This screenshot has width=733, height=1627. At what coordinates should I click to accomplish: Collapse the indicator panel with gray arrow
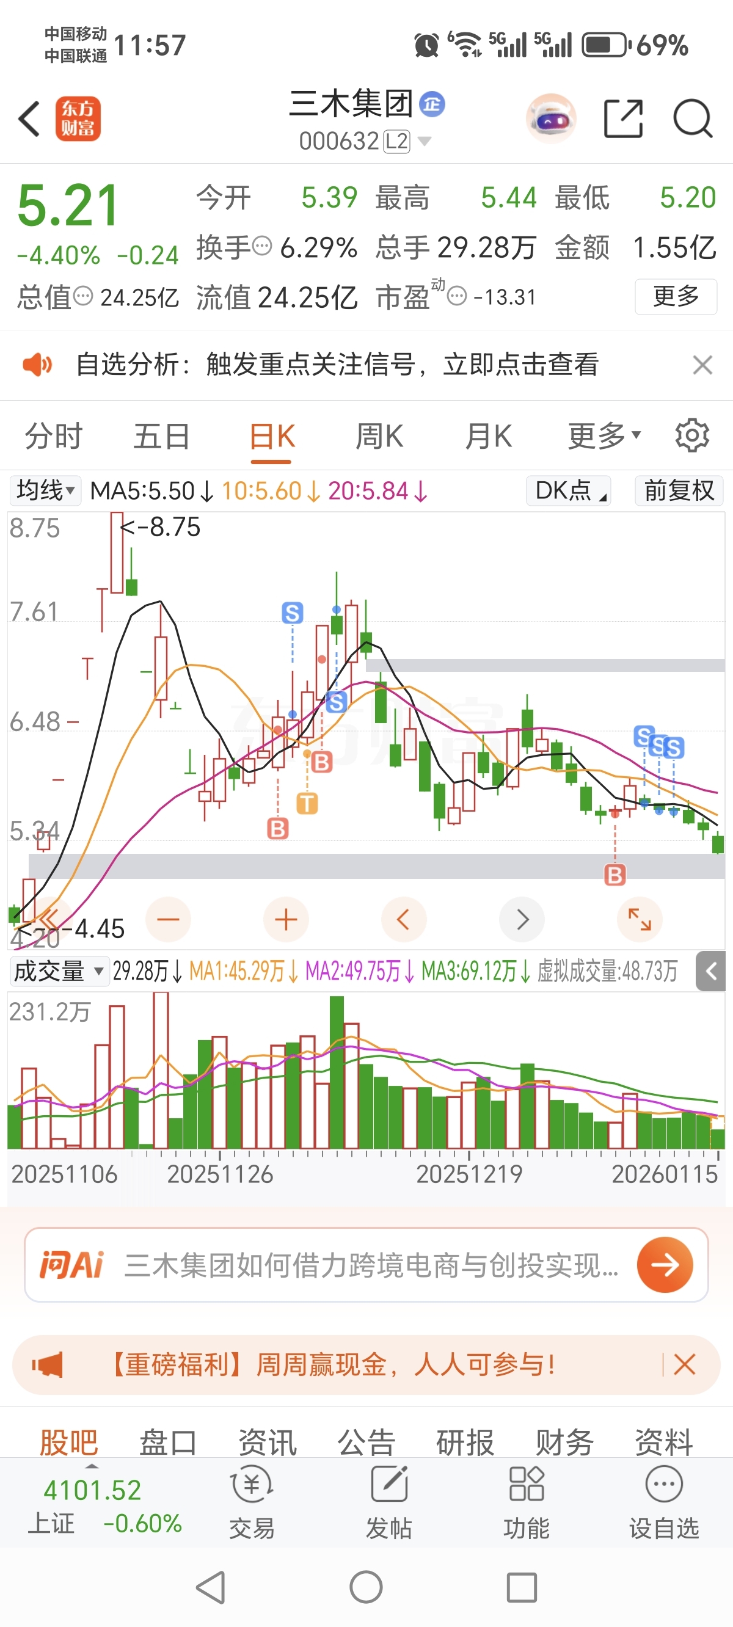pos(711,971)
